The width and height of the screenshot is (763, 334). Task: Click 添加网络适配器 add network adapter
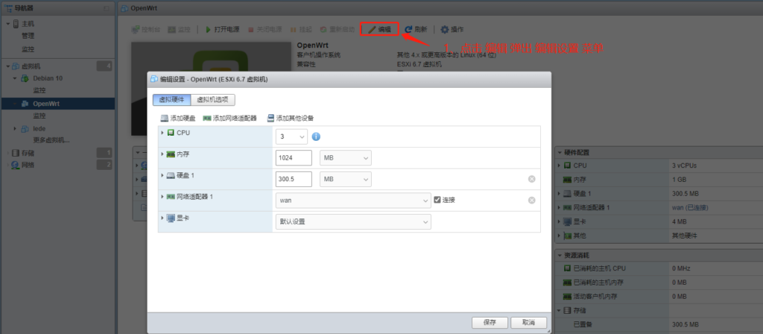[207, 118]
